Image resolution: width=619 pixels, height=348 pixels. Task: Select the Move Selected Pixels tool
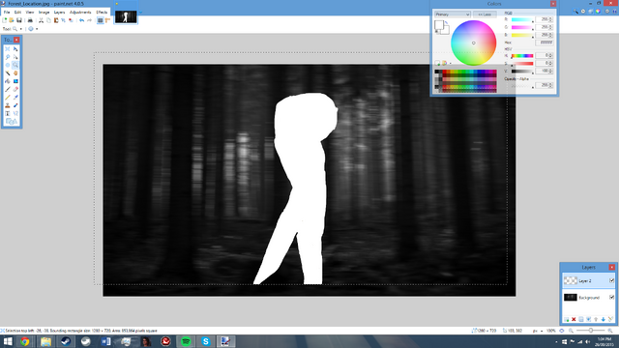click(15, 49)
